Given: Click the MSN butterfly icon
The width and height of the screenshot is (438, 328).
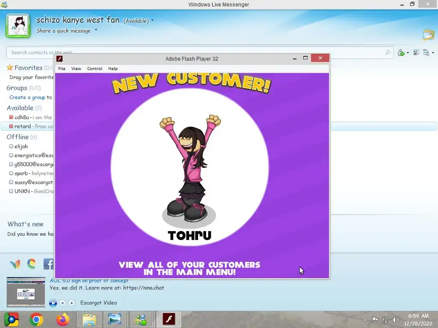Looking at the screenshot, I should click(15, 264).
